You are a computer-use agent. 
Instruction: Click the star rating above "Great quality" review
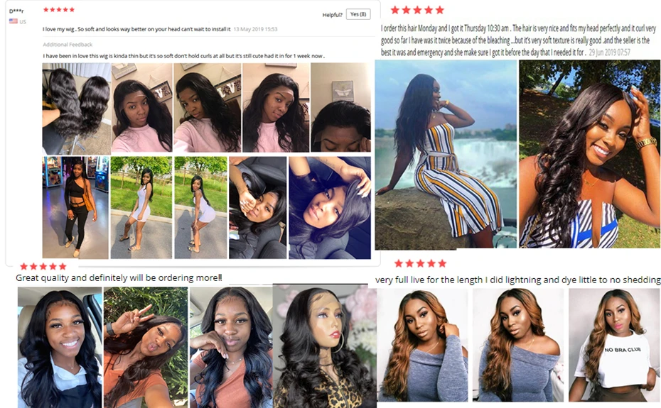pyautogui.click(x=43, y=266)
